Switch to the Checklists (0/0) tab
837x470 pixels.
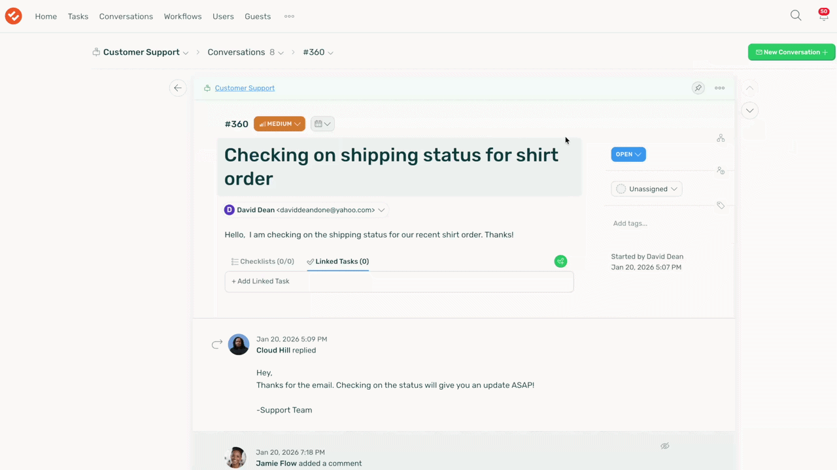point(263,262)
